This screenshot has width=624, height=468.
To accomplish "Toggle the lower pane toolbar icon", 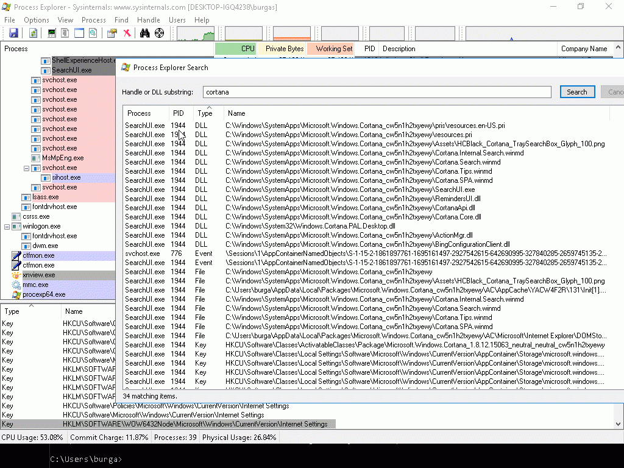I will [79, 33].
